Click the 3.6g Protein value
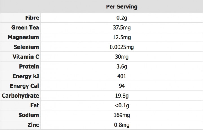 point(122,67)
